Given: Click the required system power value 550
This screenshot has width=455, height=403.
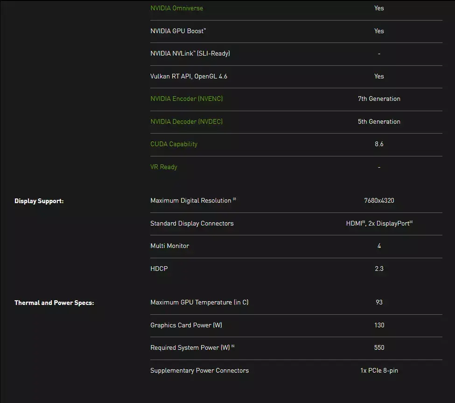Looking at the screenshot, I should click(x=379, y=347).
